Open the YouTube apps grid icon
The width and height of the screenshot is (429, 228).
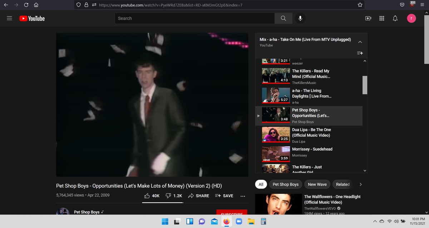[382, 19]
